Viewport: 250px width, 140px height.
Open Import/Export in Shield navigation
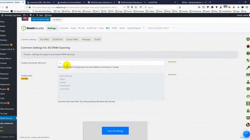[134, 28]
